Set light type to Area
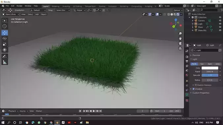 217,64
